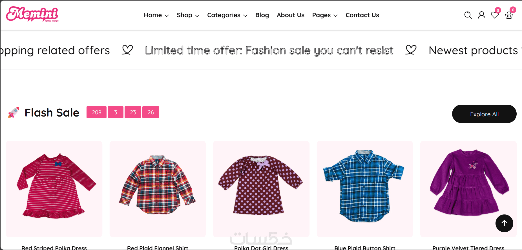Open the search icon in header
Image resolution: width=522 pixels, height=250 pixels.
click(468, 15)
